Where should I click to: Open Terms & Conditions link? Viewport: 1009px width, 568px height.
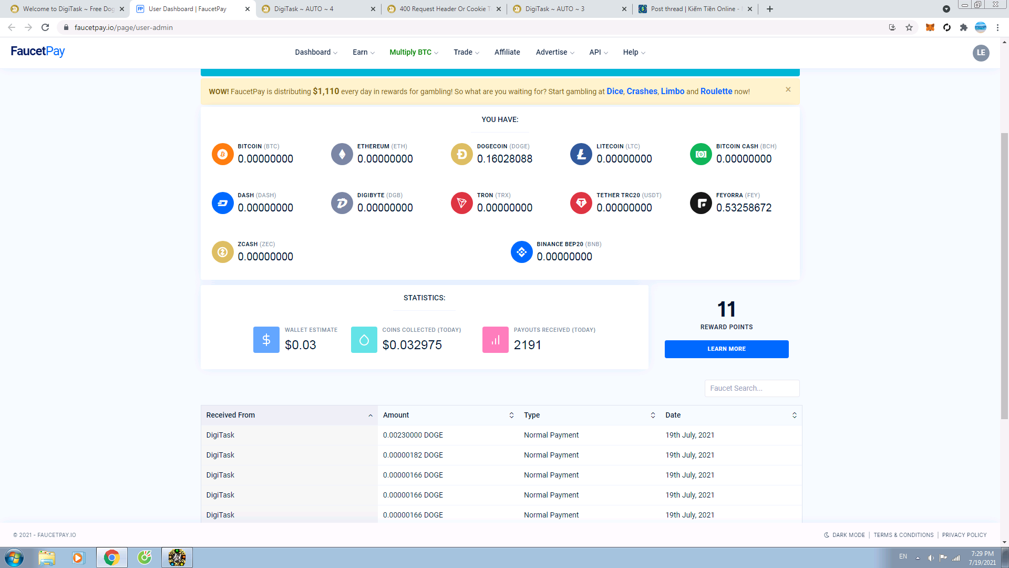903,535
